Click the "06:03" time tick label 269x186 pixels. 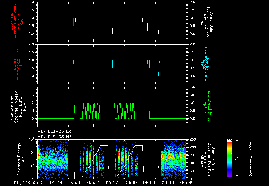coord(149,183)
